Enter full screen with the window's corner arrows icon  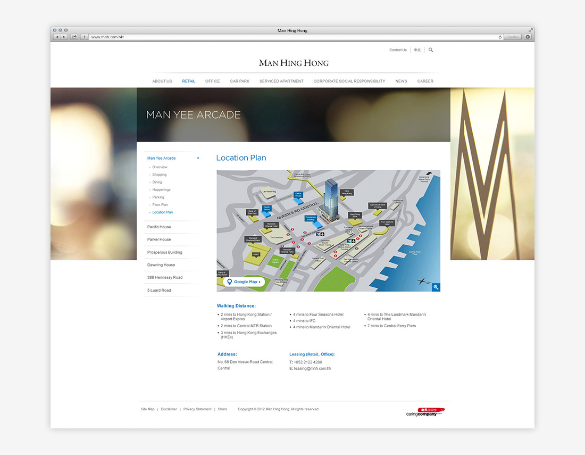530,30
